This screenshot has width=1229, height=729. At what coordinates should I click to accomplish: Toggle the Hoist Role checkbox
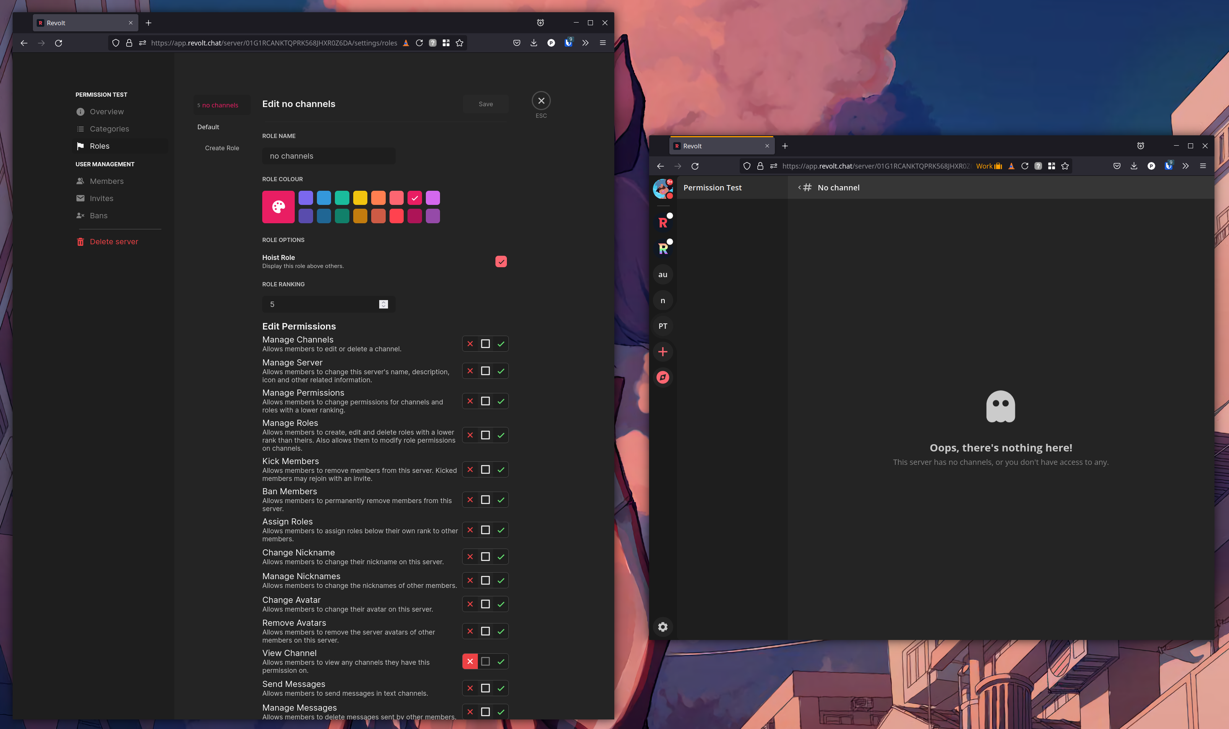(x=500, y=261)
